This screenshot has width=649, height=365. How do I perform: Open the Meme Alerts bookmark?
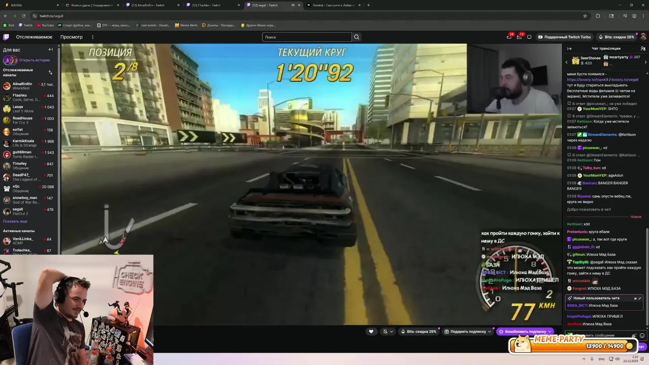pos(186,25)
